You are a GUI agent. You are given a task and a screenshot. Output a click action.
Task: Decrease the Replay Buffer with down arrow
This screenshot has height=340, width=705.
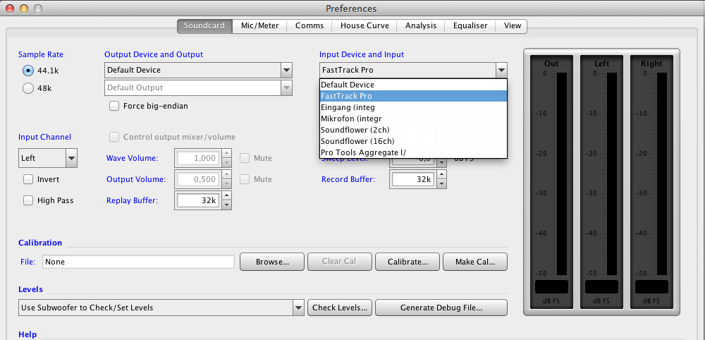227,205
